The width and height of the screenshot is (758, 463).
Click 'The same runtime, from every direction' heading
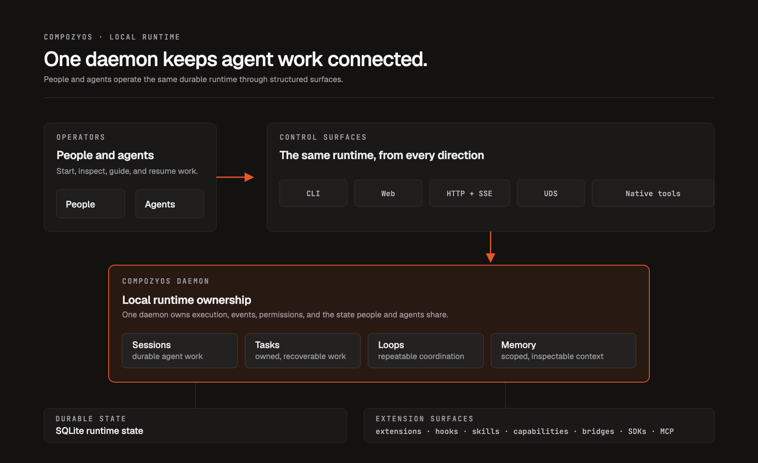382,155
